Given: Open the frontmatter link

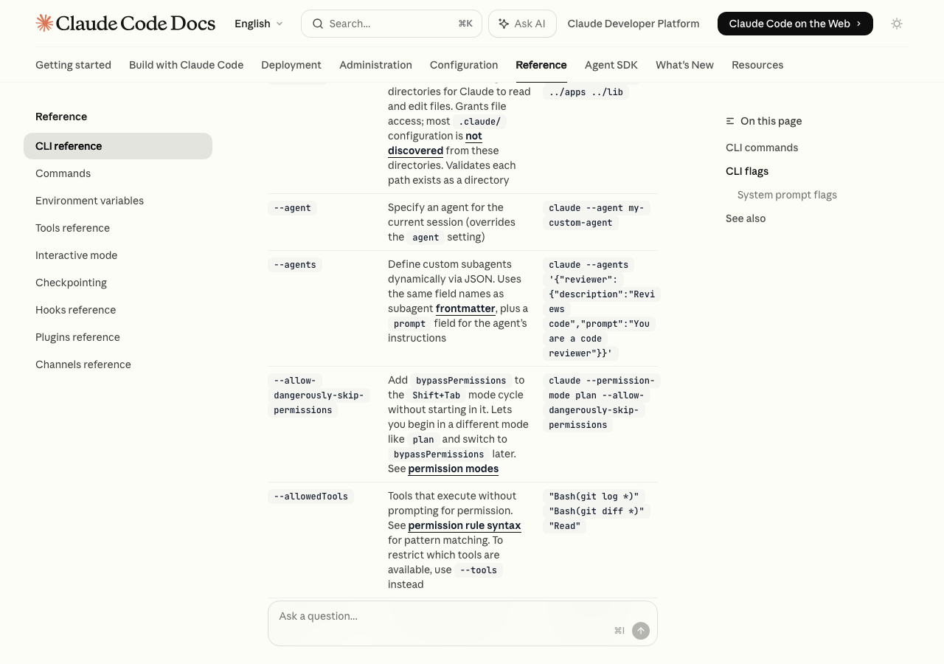Looking at the screenshot, I should pos(465,308).
